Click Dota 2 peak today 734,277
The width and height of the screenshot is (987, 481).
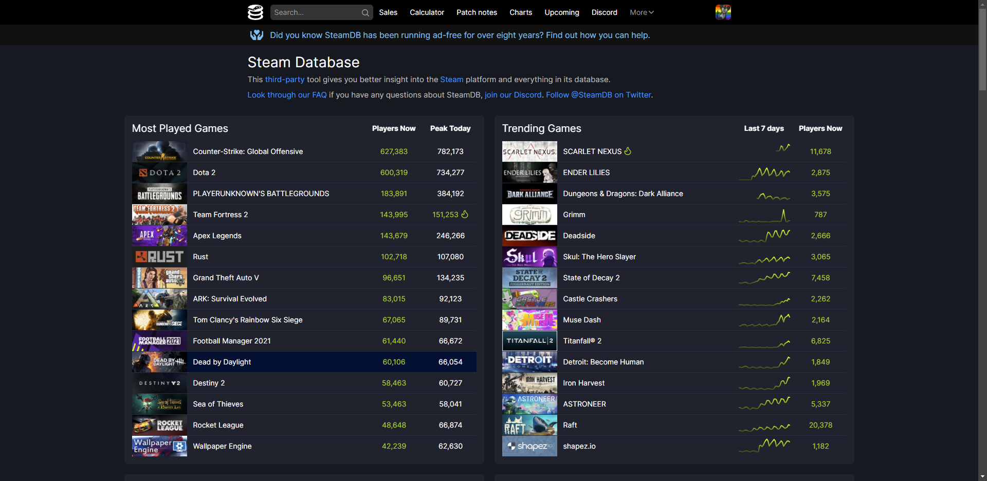pos(450,172)
